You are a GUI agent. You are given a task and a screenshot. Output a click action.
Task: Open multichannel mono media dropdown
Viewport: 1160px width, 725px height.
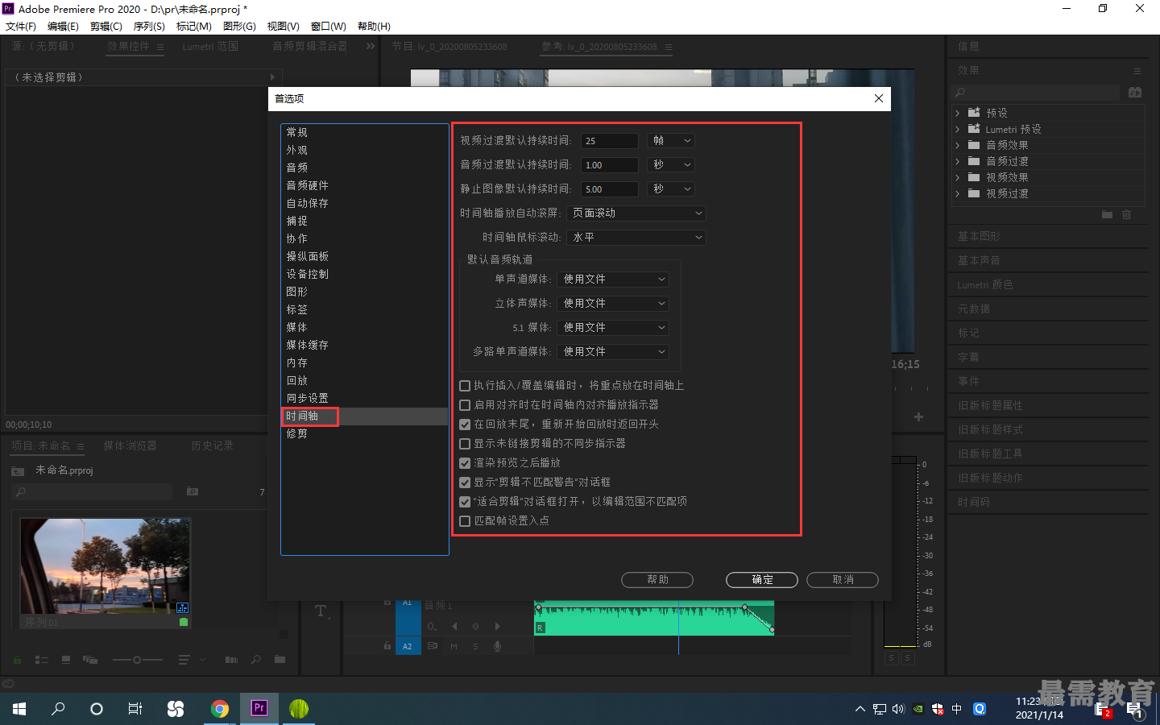point(613,352)
